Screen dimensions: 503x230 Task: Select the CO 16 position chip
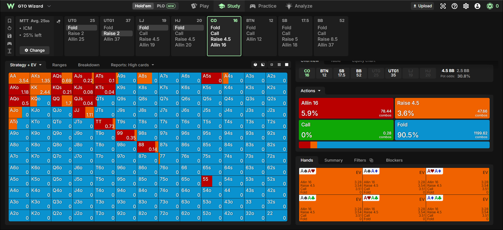coord(307,73)
